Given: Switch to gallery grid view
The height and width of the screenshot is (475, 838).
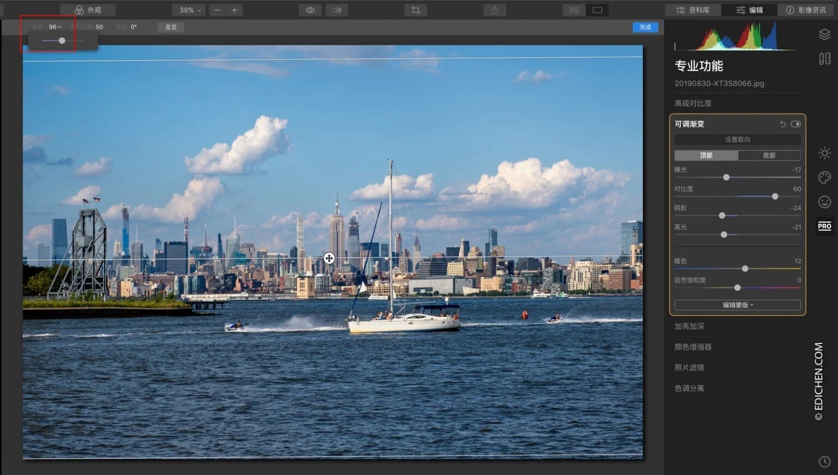Looking at the screenshot, I should pos(574,10).
